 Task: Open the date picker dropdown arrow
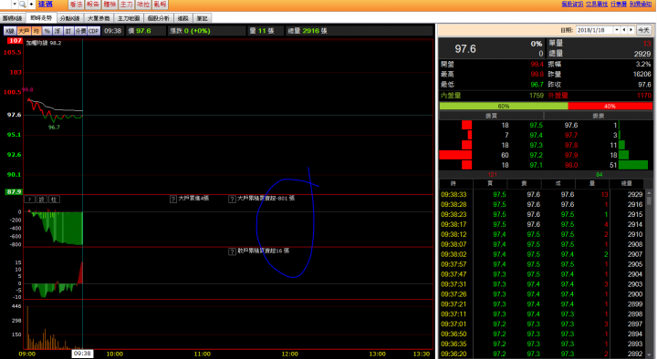[617, 30]
